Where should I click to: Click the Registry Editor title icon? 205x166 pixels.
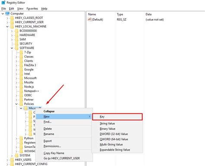coord(3,3)
